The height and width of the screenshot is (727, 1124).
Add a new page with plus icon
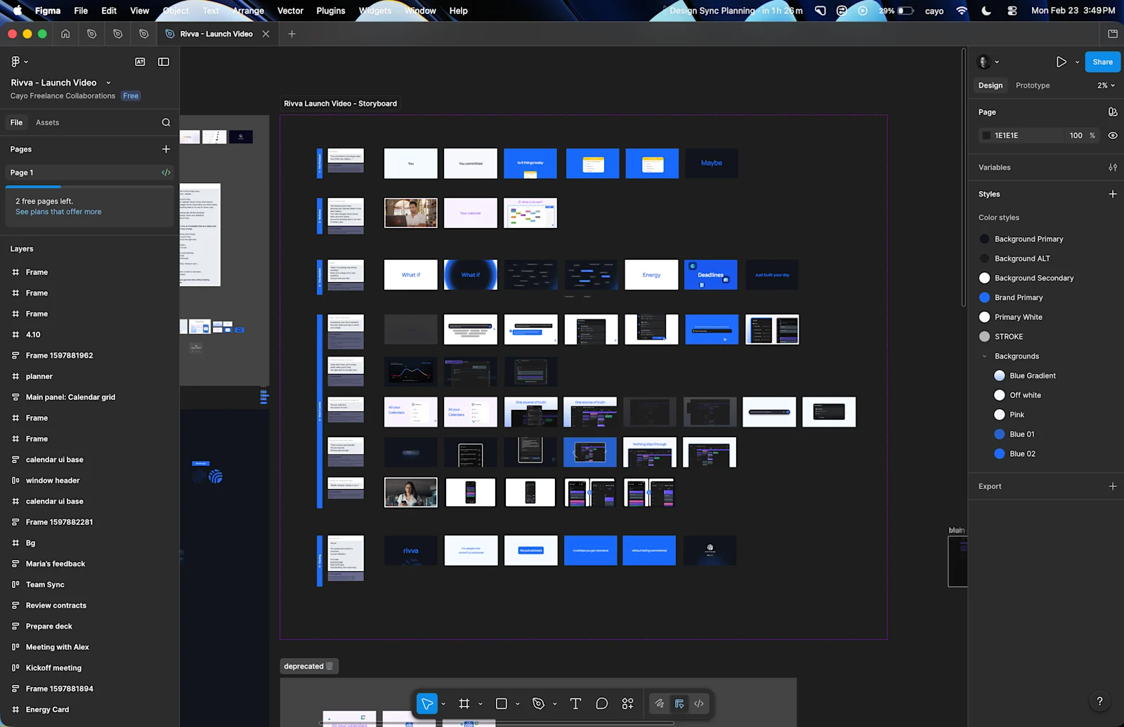tap(166, 149)
